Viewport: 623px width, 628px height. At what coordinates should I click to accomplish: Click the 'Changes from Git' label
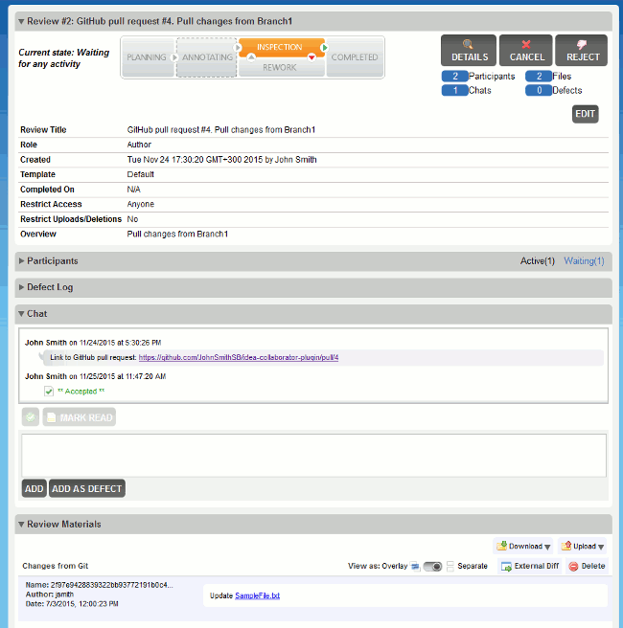click(x=56, y=566)
